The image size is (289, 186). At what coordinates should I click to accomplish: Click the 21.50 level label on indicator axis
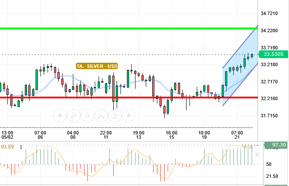(272, 176)
